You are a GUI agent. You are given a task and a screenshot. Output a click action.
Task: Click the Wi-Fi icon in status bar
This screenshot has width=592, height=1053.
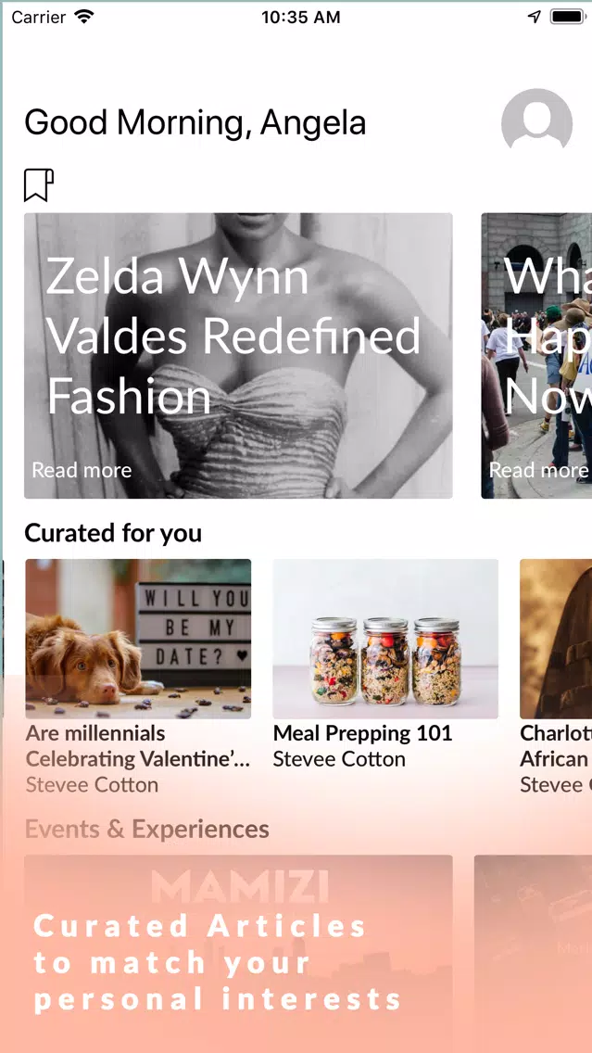[x=84, y=17]
